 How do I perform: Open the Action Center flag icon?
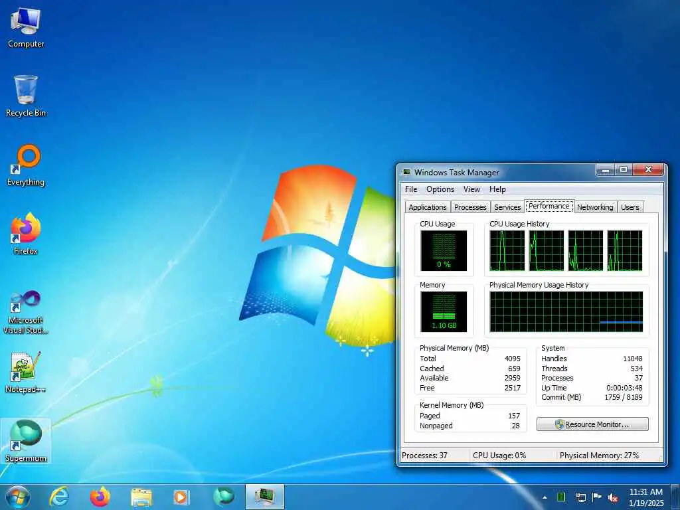point(597,497)
